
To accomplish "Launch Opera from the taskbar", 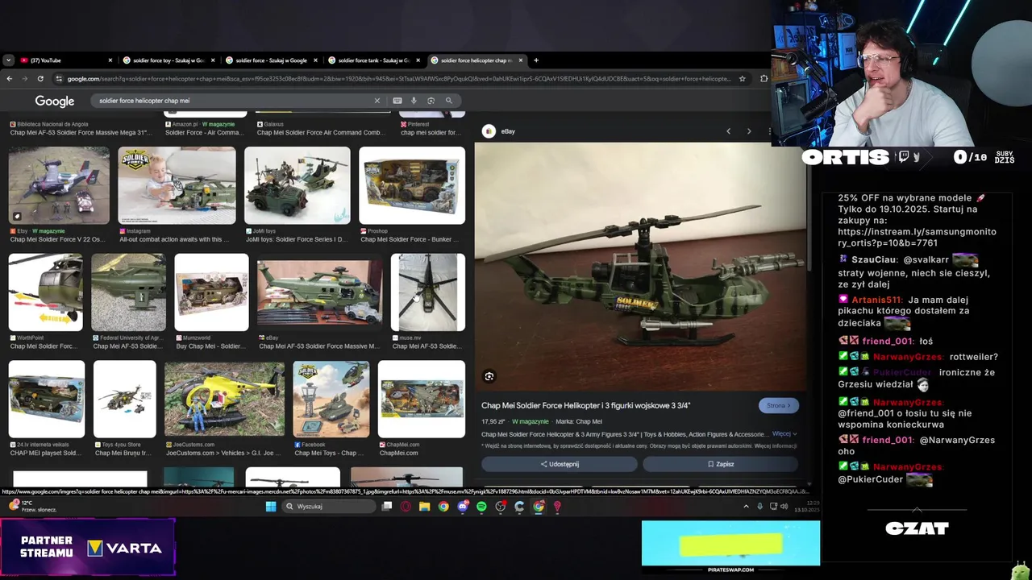I will 406,506.
